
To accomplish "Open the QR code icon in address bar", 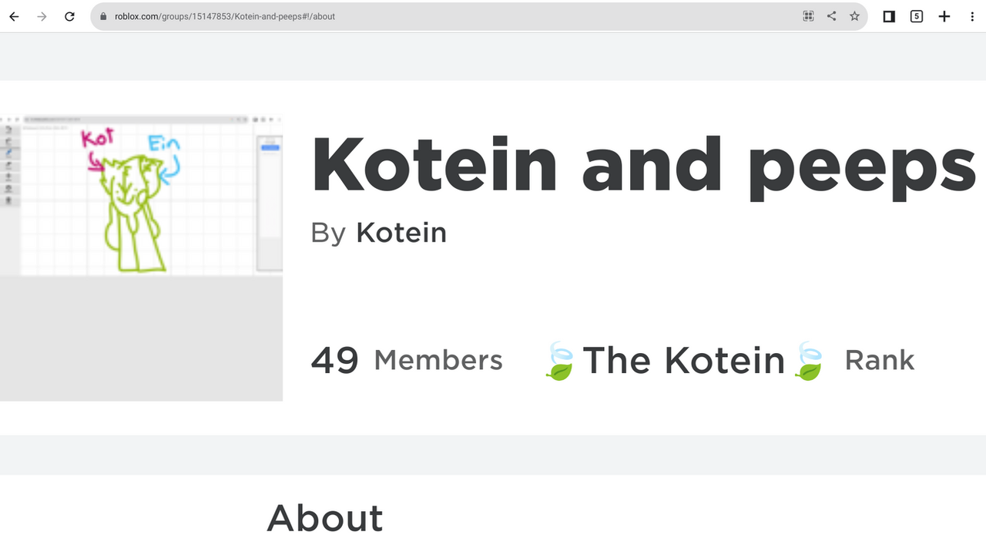I will 808,16.
